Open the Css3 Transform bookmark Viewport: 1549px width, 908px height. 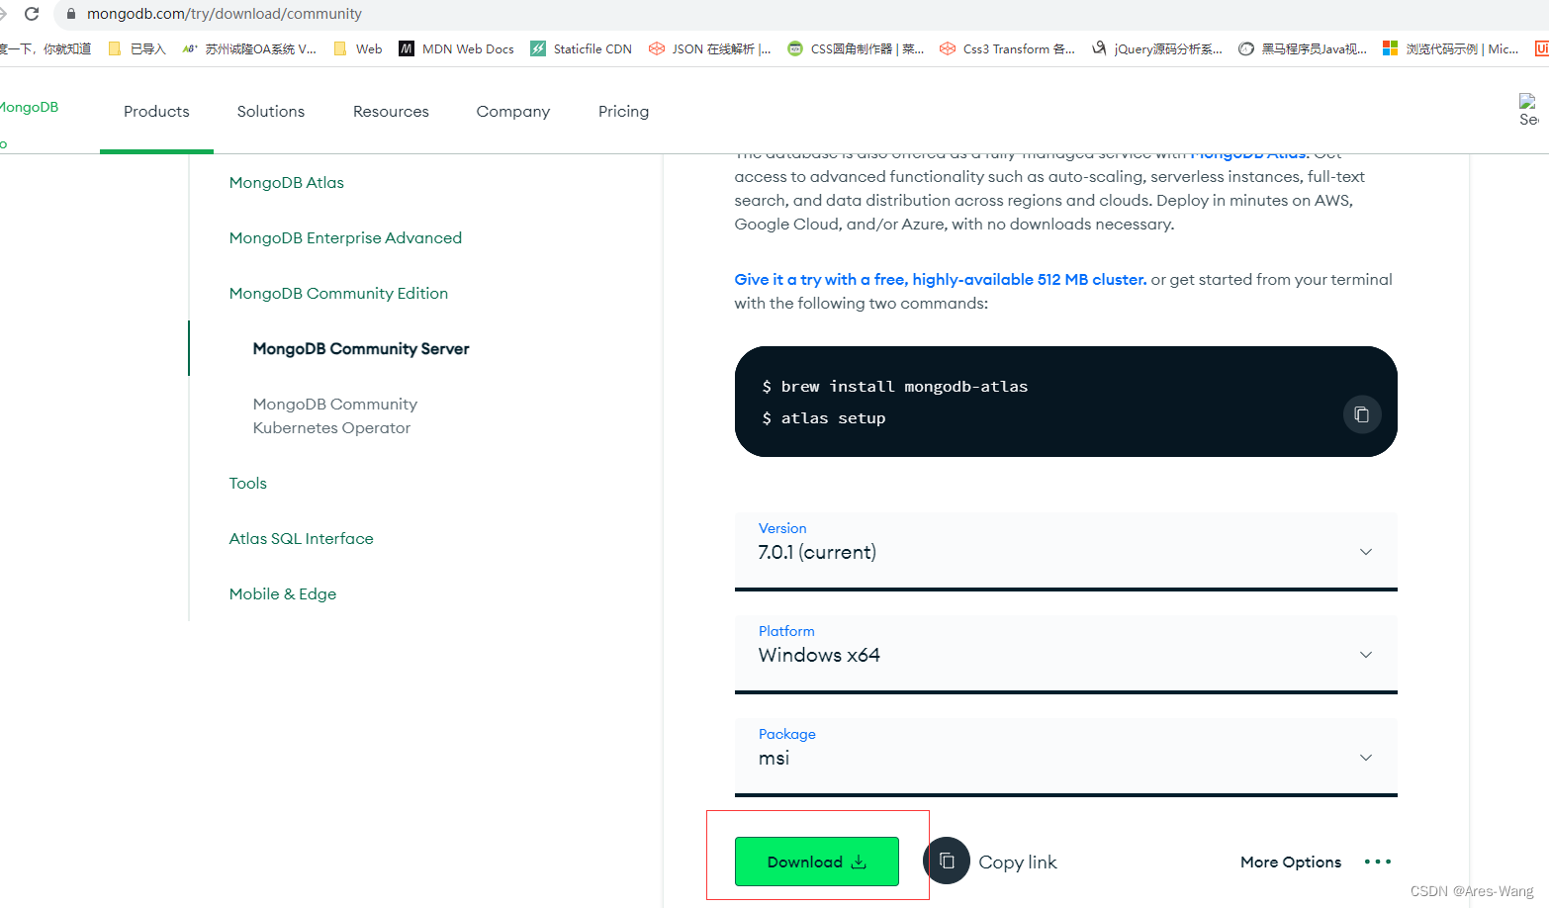1007,48
